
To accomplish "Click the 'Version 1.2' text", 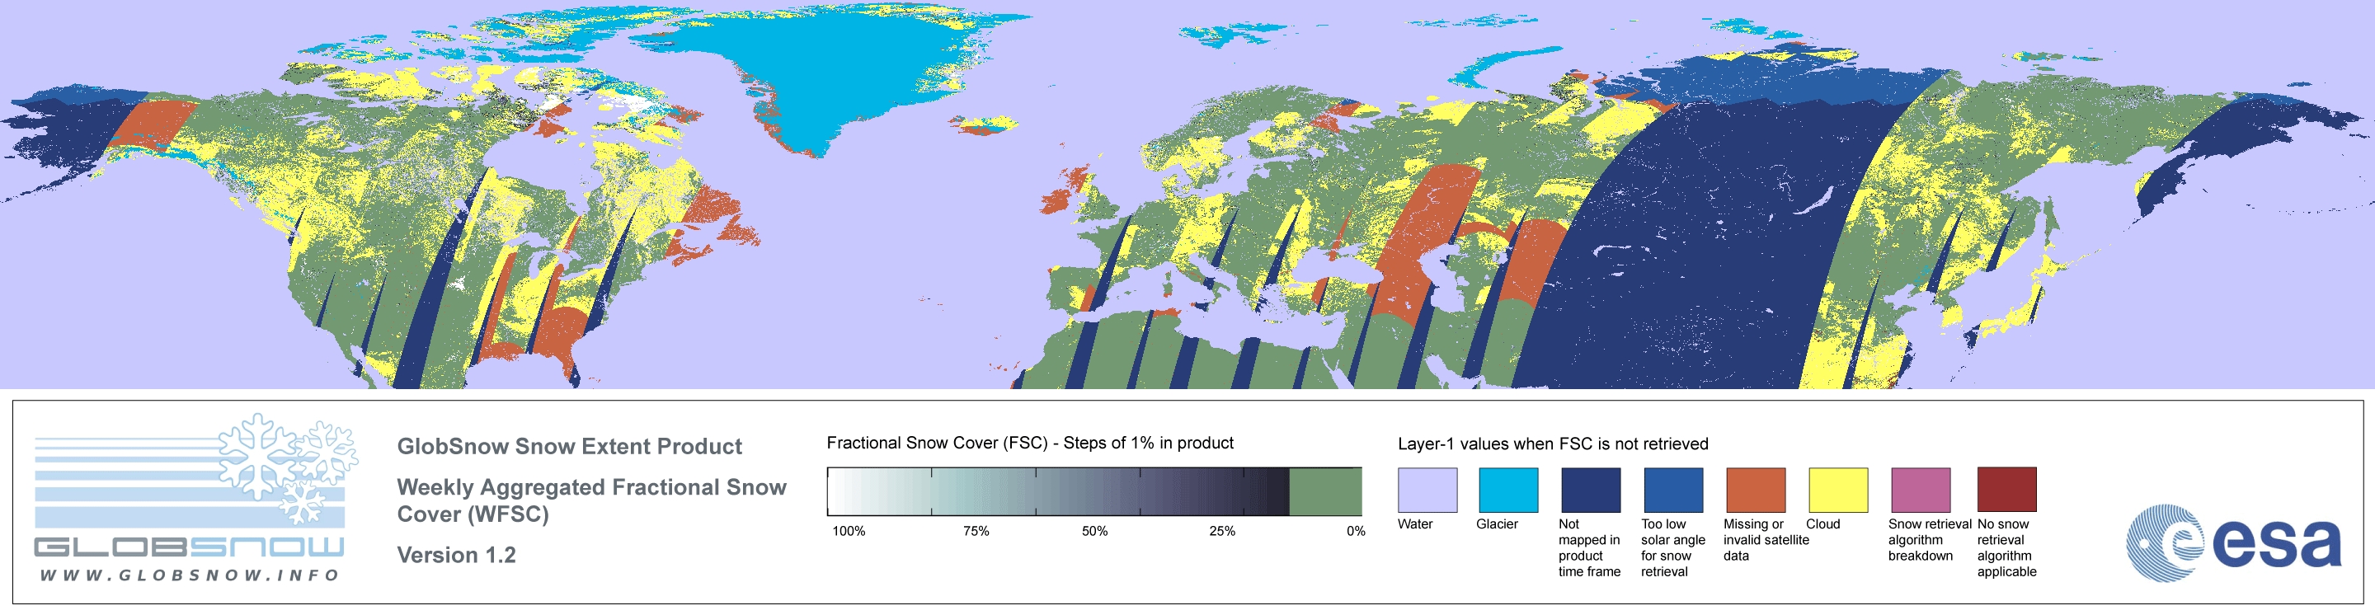I will [x=456, y=555].
